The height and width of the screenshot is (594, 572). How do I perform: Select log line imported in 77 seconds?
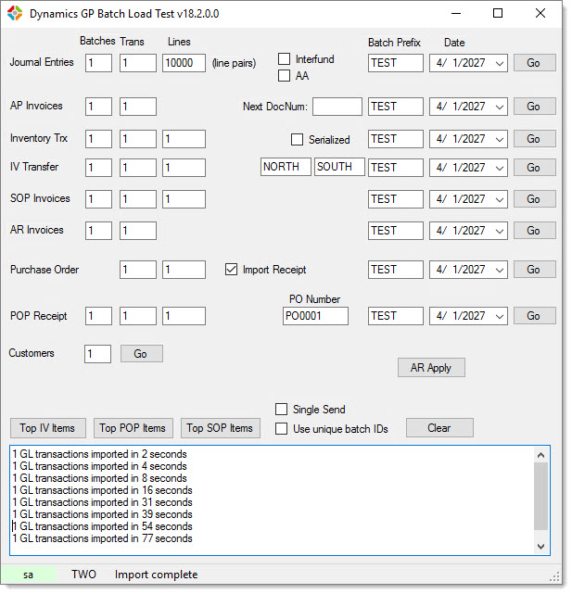click(102, 538)
